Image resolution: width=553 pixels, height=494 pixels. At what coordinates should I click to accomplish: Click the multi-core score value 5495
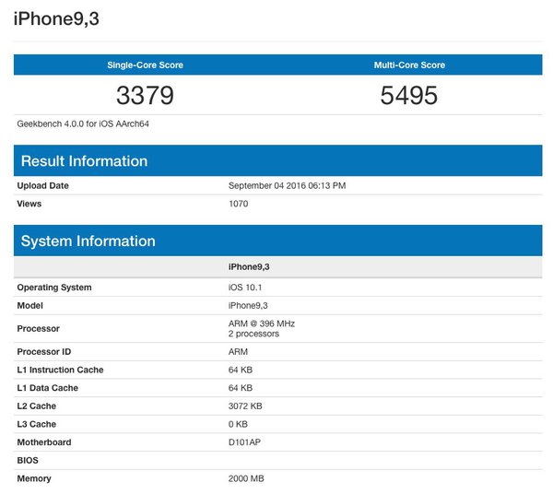coord(409,95)
